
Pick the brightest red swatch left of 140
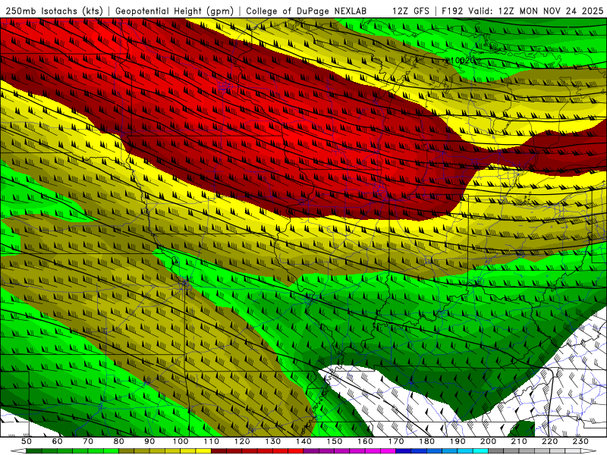coord(296,451)
